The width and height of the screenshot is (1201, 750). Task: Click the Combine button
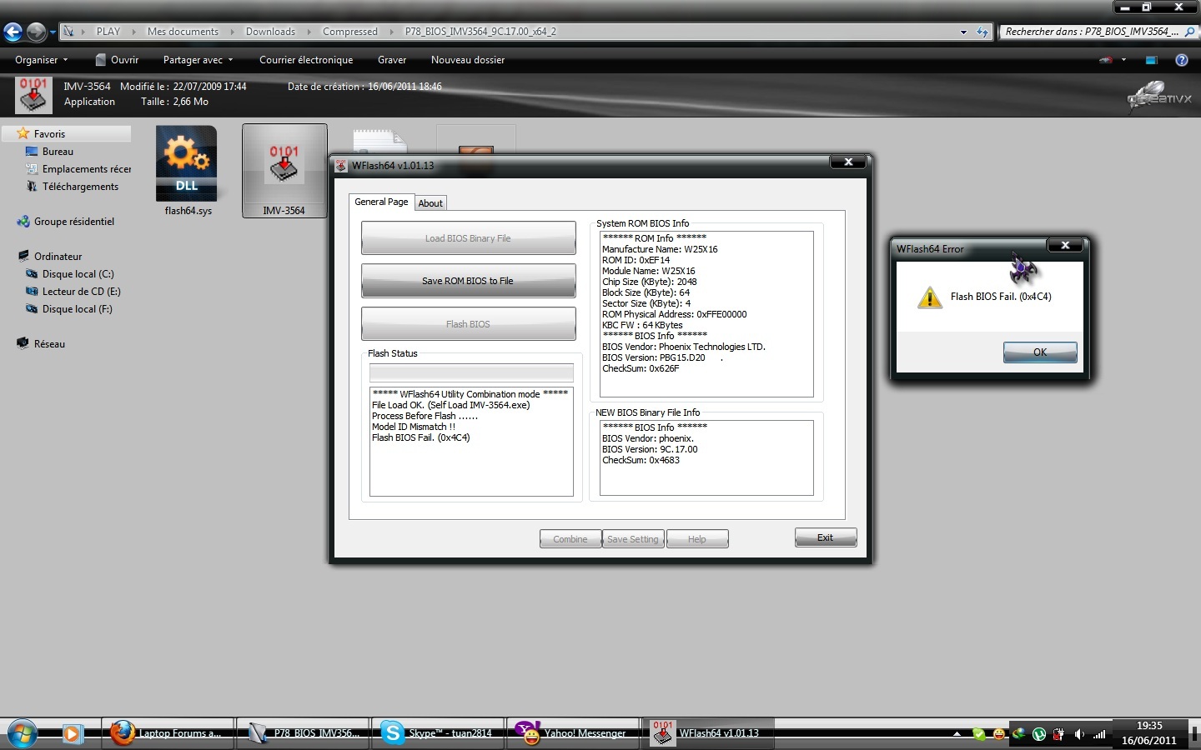click(570, 539)
